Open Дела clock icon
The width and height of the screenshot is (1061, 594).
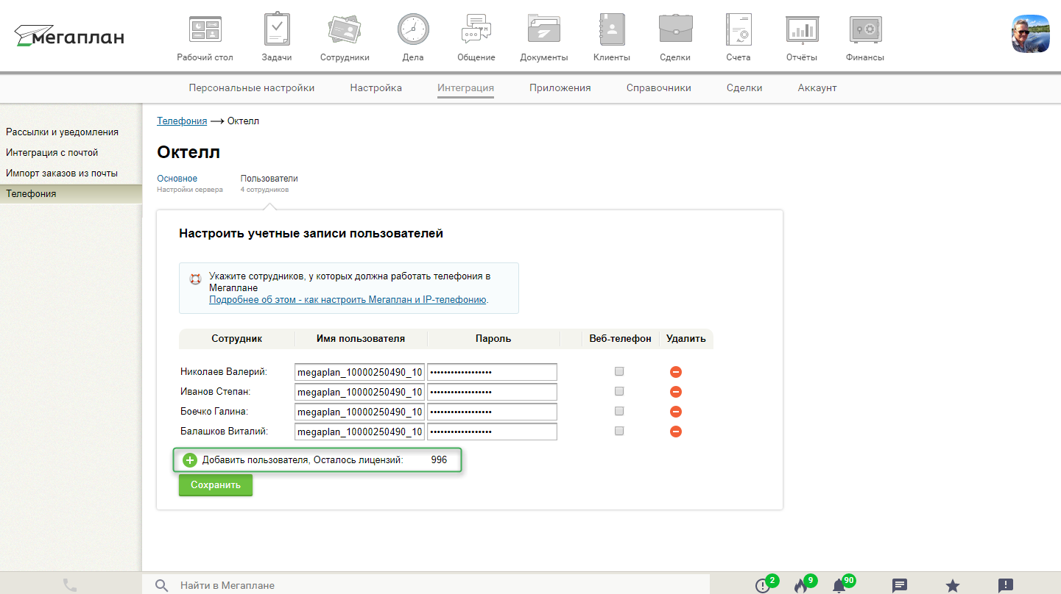[x=413, y=30]
